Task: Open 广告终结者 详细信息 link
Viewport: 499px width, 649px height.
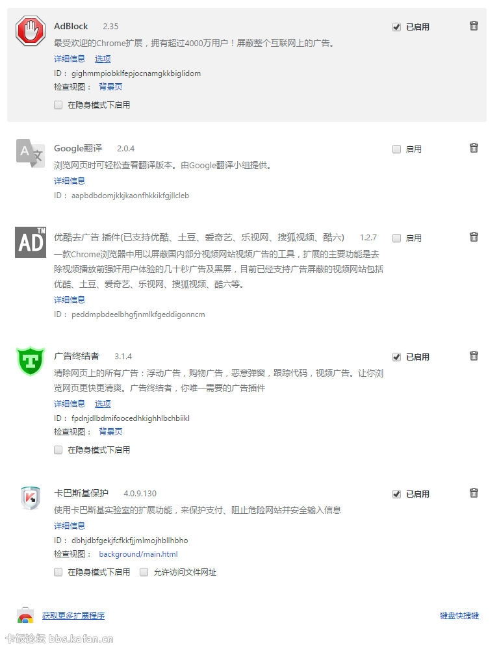Action: pos(70,403)
